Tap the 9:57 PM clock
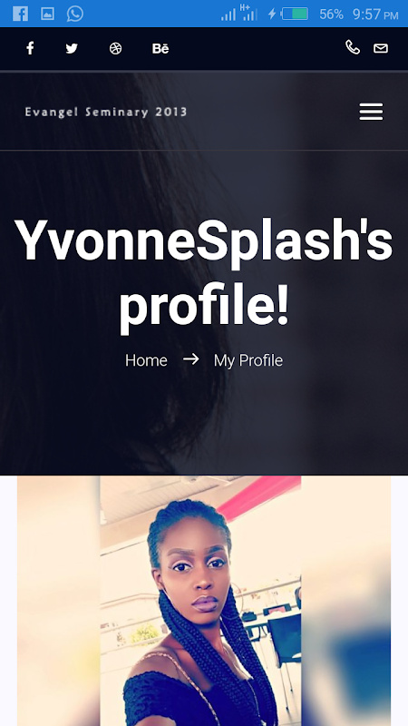This screenshot has width=408, height=726. (x=375, y=15)
